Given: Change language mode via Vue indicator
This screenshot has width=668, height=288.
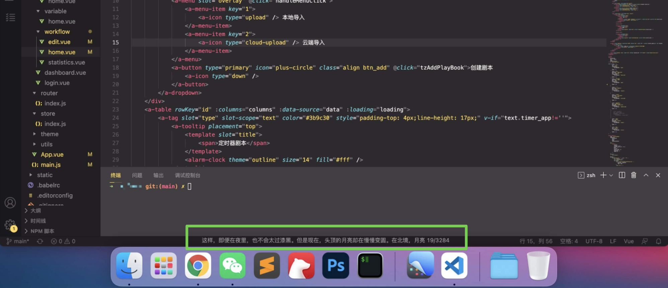Looking at the screenshot, I should click(629, 241).
